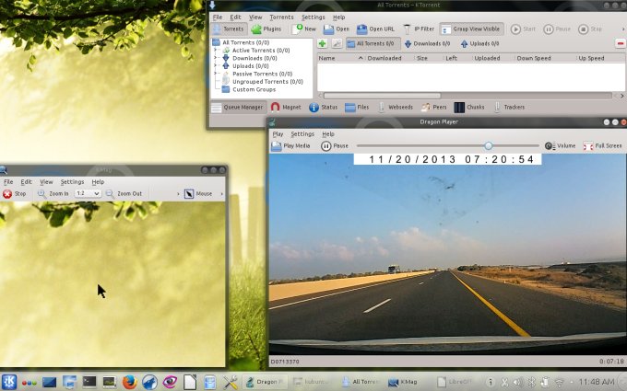Toggle Full Screen in Dragon Player

[603, 146]
